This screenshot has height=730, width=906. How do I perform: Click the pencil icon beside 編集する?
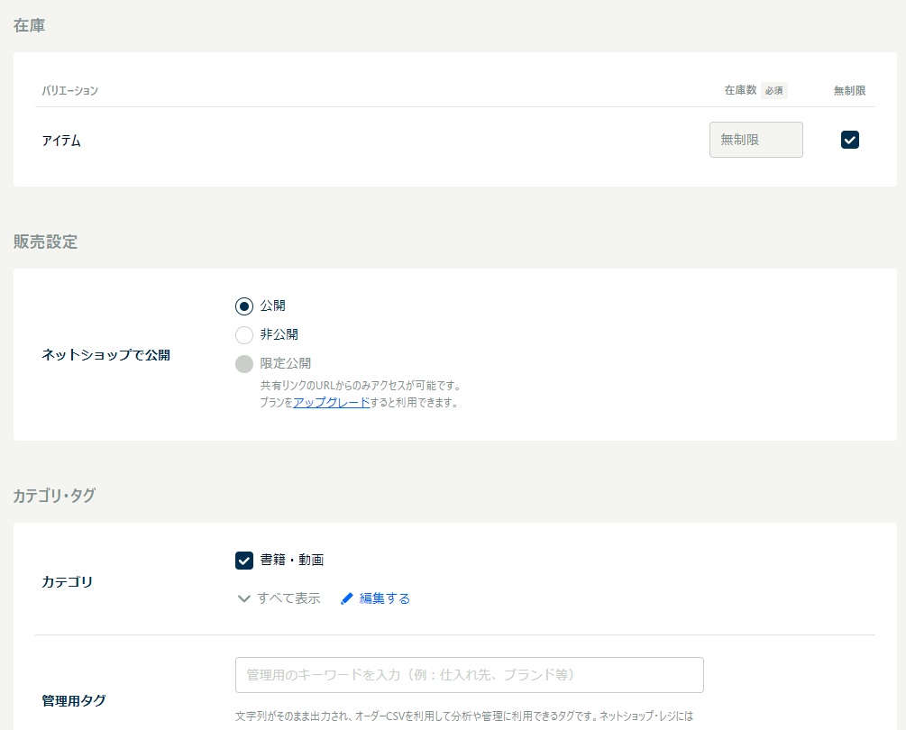click(x=347, y=598)
